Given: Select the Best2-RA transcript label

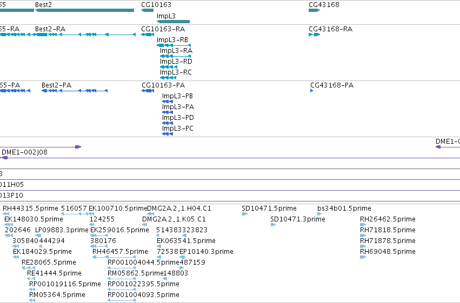Looking at the screenshot, I should coord(50,29).
